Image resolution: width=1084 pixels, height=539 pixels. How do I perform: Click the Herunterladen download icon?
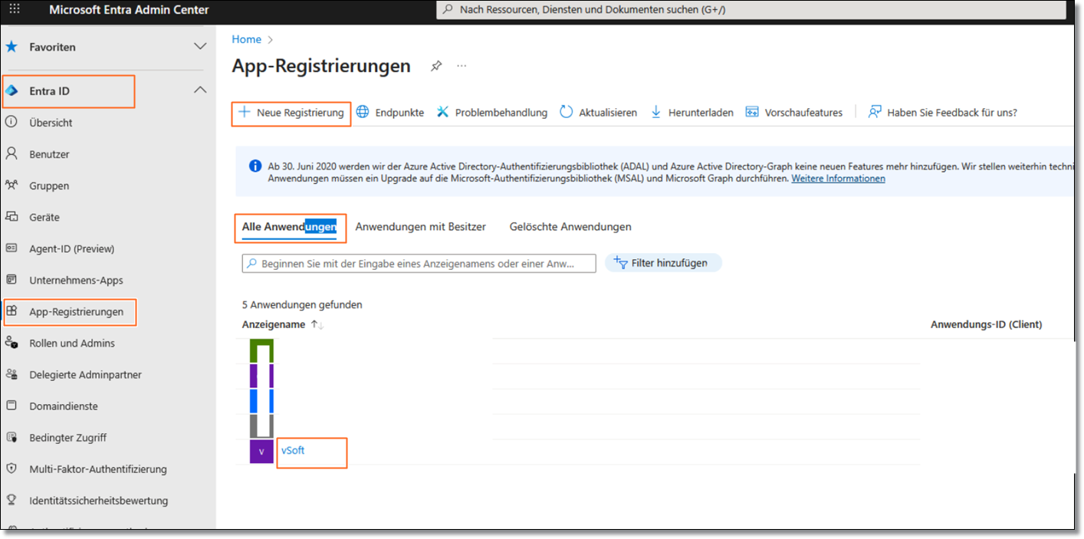[656, 112]
